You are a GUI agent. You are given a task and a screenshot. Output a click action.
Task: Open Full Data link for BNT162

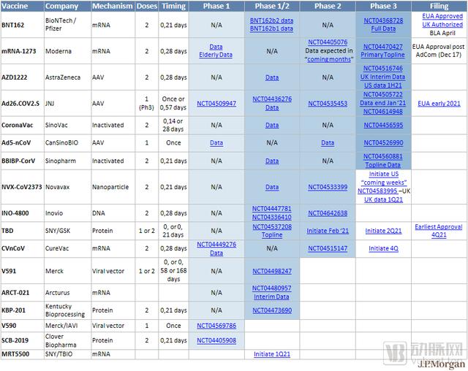[383, 28]
